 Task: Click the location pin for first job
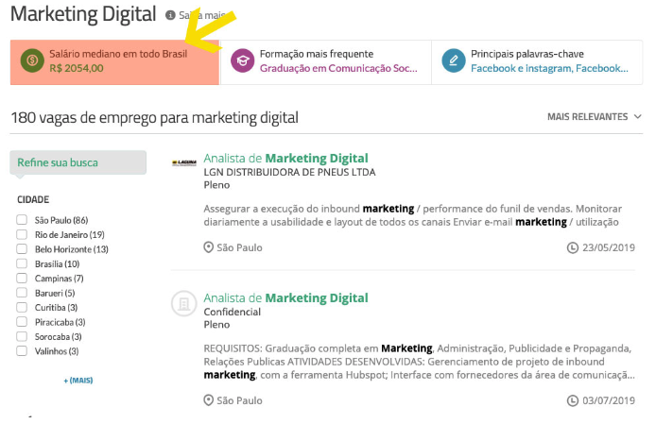[x=208, y=247]
